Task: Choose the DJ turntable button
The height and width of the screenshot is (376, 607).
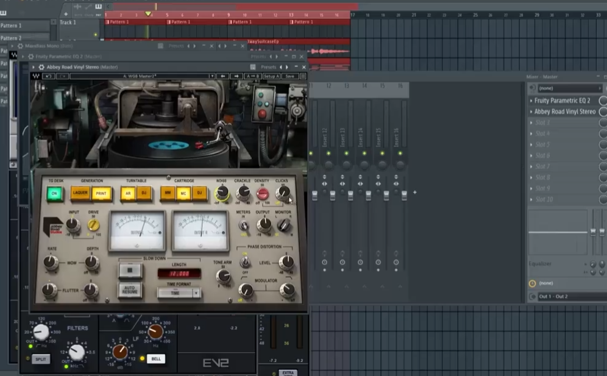Action: pos(144,193)
